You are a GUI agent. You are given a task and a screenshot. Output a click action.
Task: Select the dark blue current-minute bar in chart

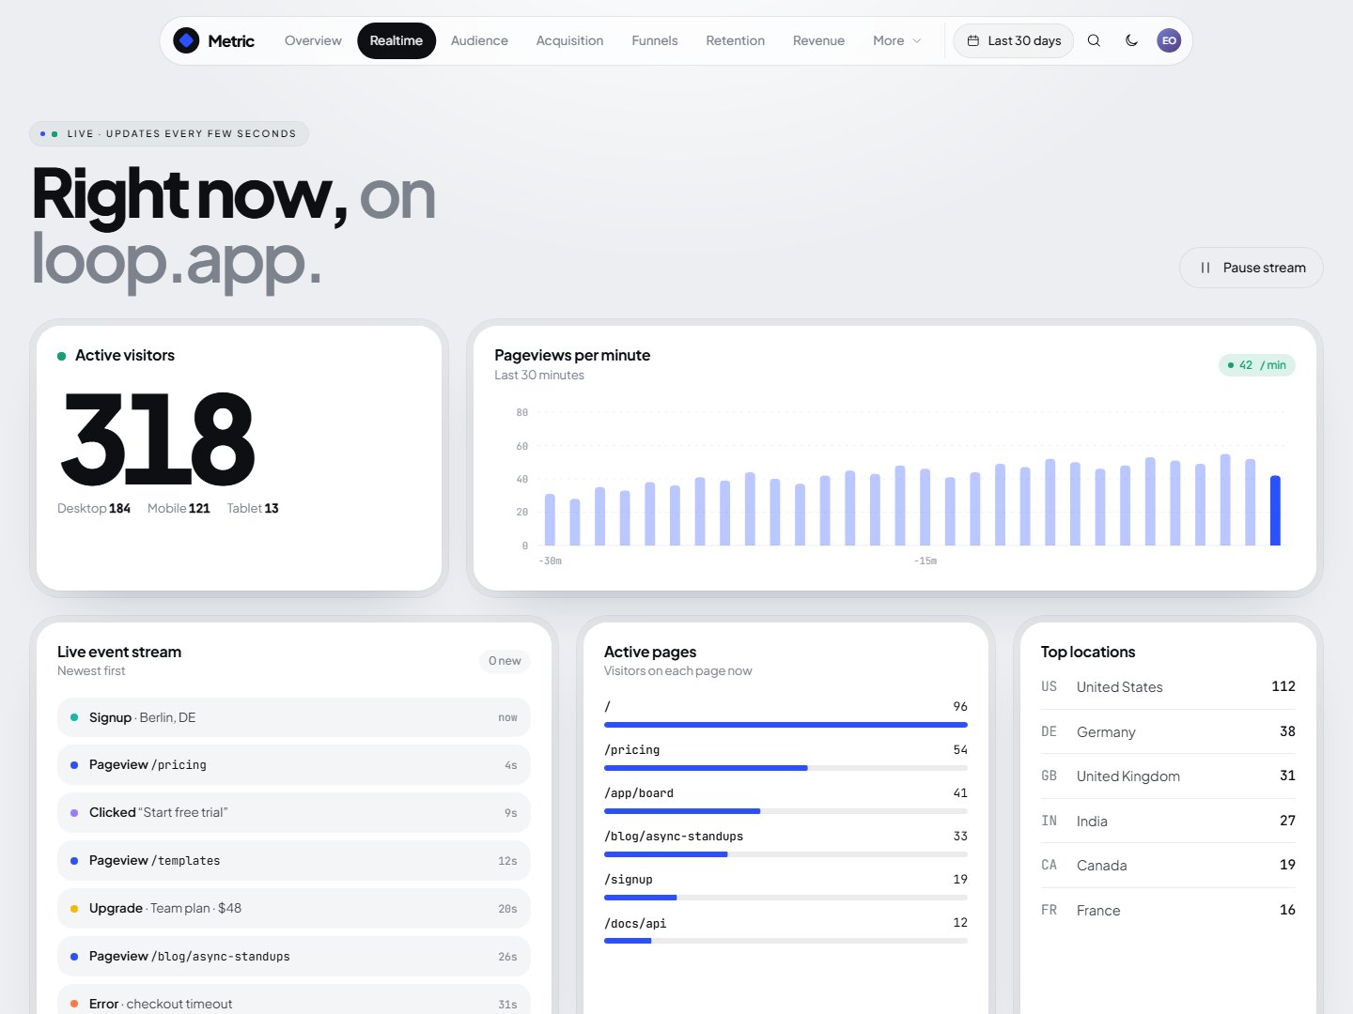pos(1275,511)
